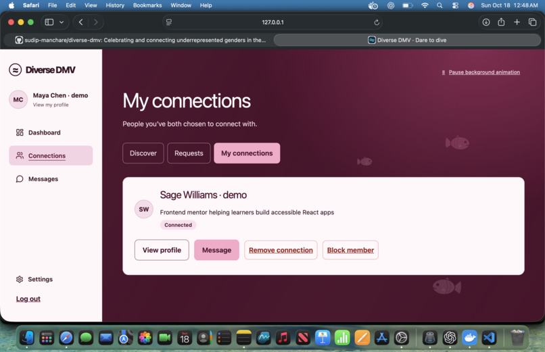The width and height of the screenshot is (545, 352).
Task: Toggle the Safari sidebar button
Action: 49,22
